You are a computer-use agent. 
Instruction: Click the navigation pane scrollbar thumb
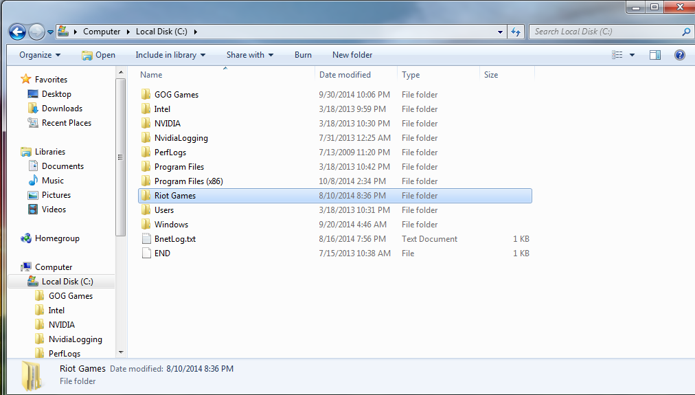(121, 157)
